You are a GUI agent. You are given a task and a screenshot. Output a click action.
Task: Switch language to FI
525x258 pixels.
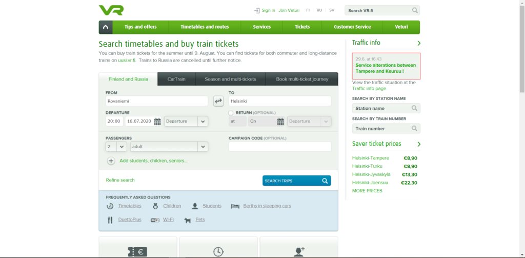coord(308,10)
